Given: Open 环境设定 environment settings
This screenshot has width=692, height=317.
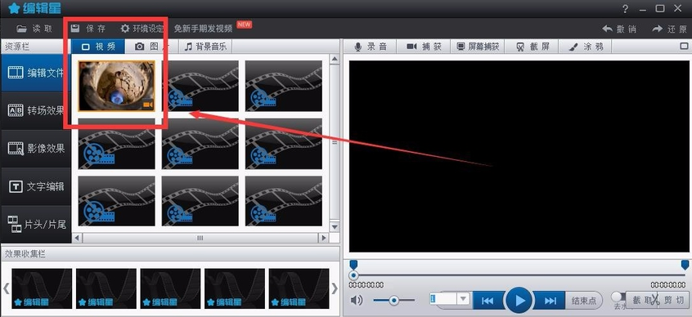Looking at the screenshot, I should tap(142, 29).
